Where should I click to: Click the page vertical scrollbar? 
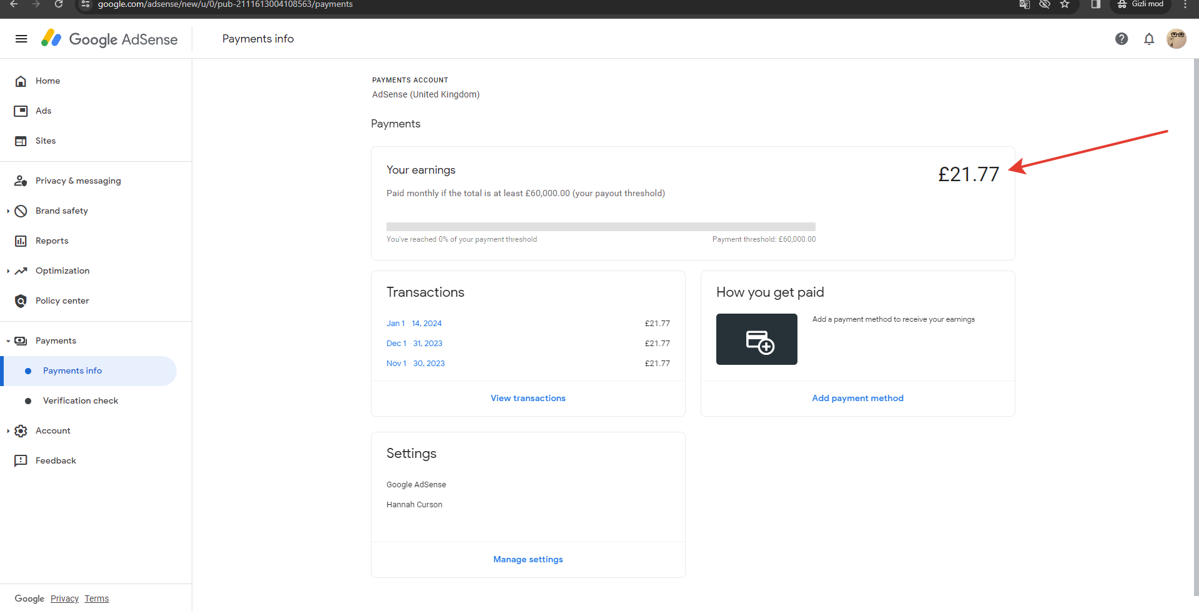1196,328
